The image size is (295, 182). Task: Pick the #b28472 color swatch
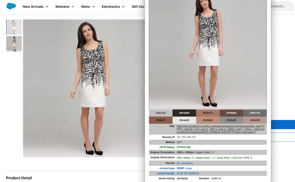pyautogui.click(x=208, y=113)
